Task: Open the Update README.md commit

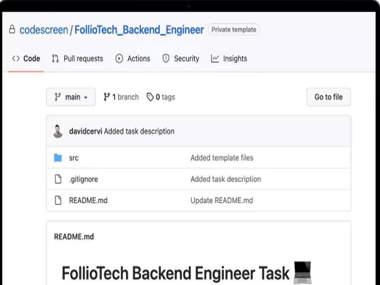Action: click(x=221, y=200)
